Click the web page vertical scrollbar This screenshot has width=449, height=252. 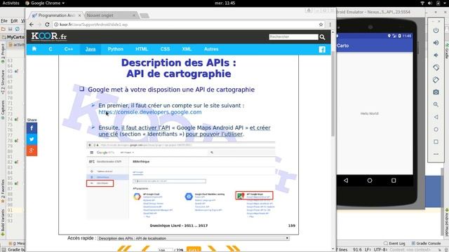point(333,94)
